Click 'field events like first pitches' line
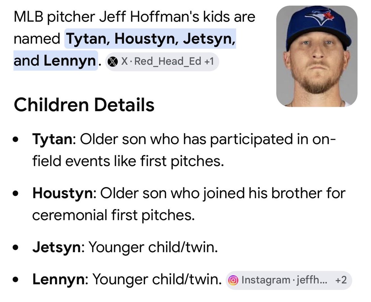Screen dimensions: 371x302 pyautogui.click(x=128, y=161)
